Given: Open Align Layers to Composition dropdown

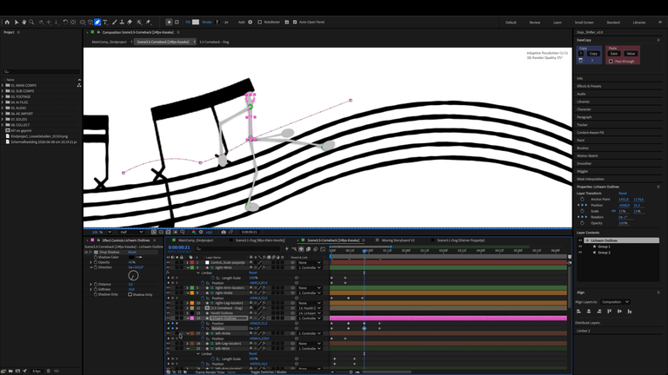Looking at the screenshot, I should point(615,302).
